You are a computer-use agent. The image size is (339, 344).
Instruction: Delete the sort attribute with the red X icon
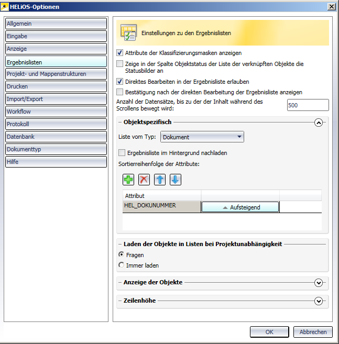pos(144,180)
